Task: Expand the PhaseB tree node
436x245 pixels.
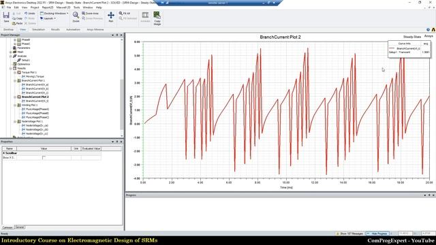Action: tap(15, 39)
